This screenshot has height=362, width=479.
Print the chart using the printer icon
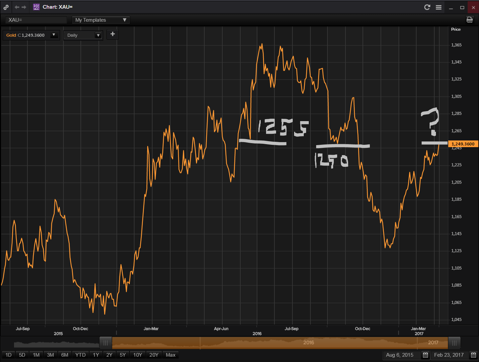tap(470, 20)
